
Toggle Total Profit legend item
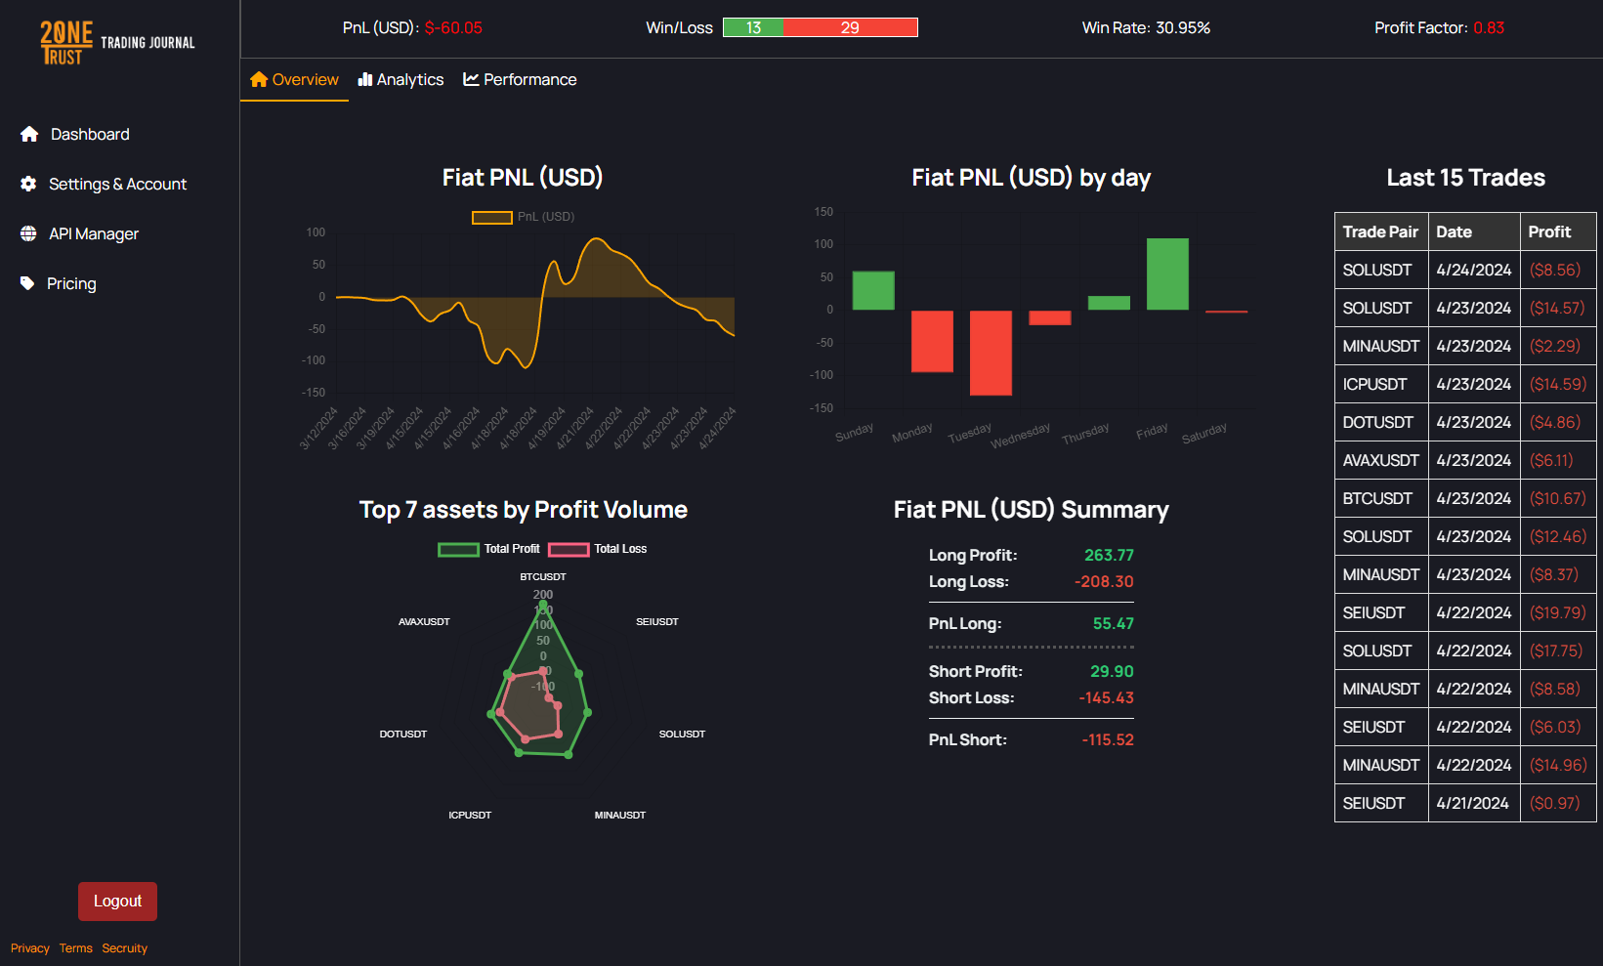[488, 549]
